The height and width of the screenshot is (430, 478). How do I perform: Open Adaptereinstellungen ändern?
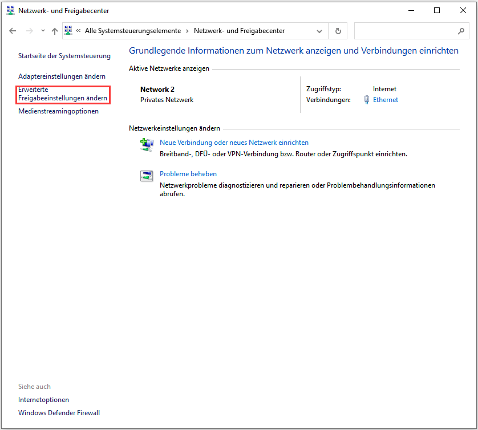point(62,76)
